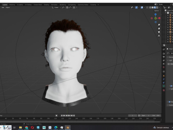
Task: Toggle viewport overlays display
Action: (142, 8)
